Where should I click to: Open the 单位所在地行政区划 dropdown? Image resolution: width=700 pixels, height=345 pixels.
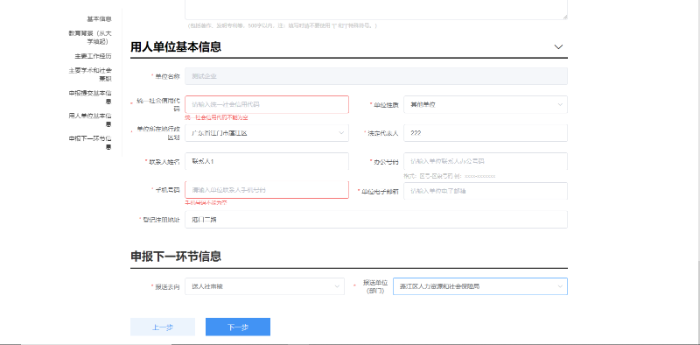pos(267,133)
